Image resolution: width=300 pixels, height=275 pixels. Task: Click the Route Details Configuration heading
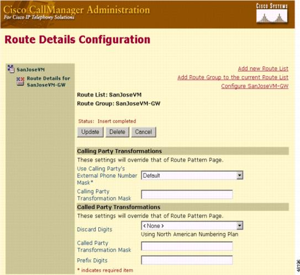pyautogui.click(x=77, y=40)
